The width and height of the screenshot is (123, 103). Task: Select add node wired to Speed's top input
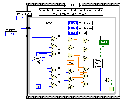[x=86, y=41]
